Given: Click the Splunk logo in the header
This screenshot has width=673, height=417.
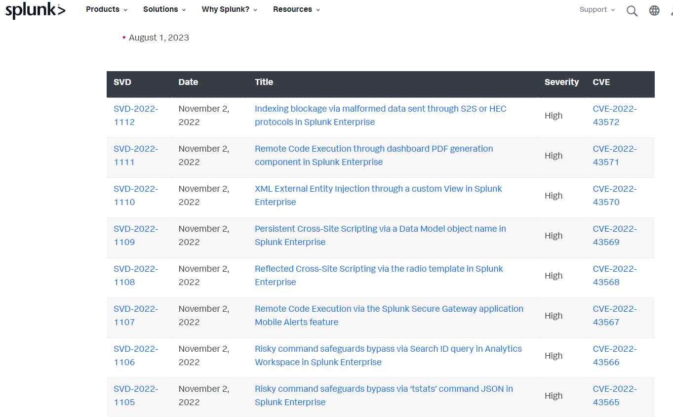Looking at the screenshot, I should (35, 10).
